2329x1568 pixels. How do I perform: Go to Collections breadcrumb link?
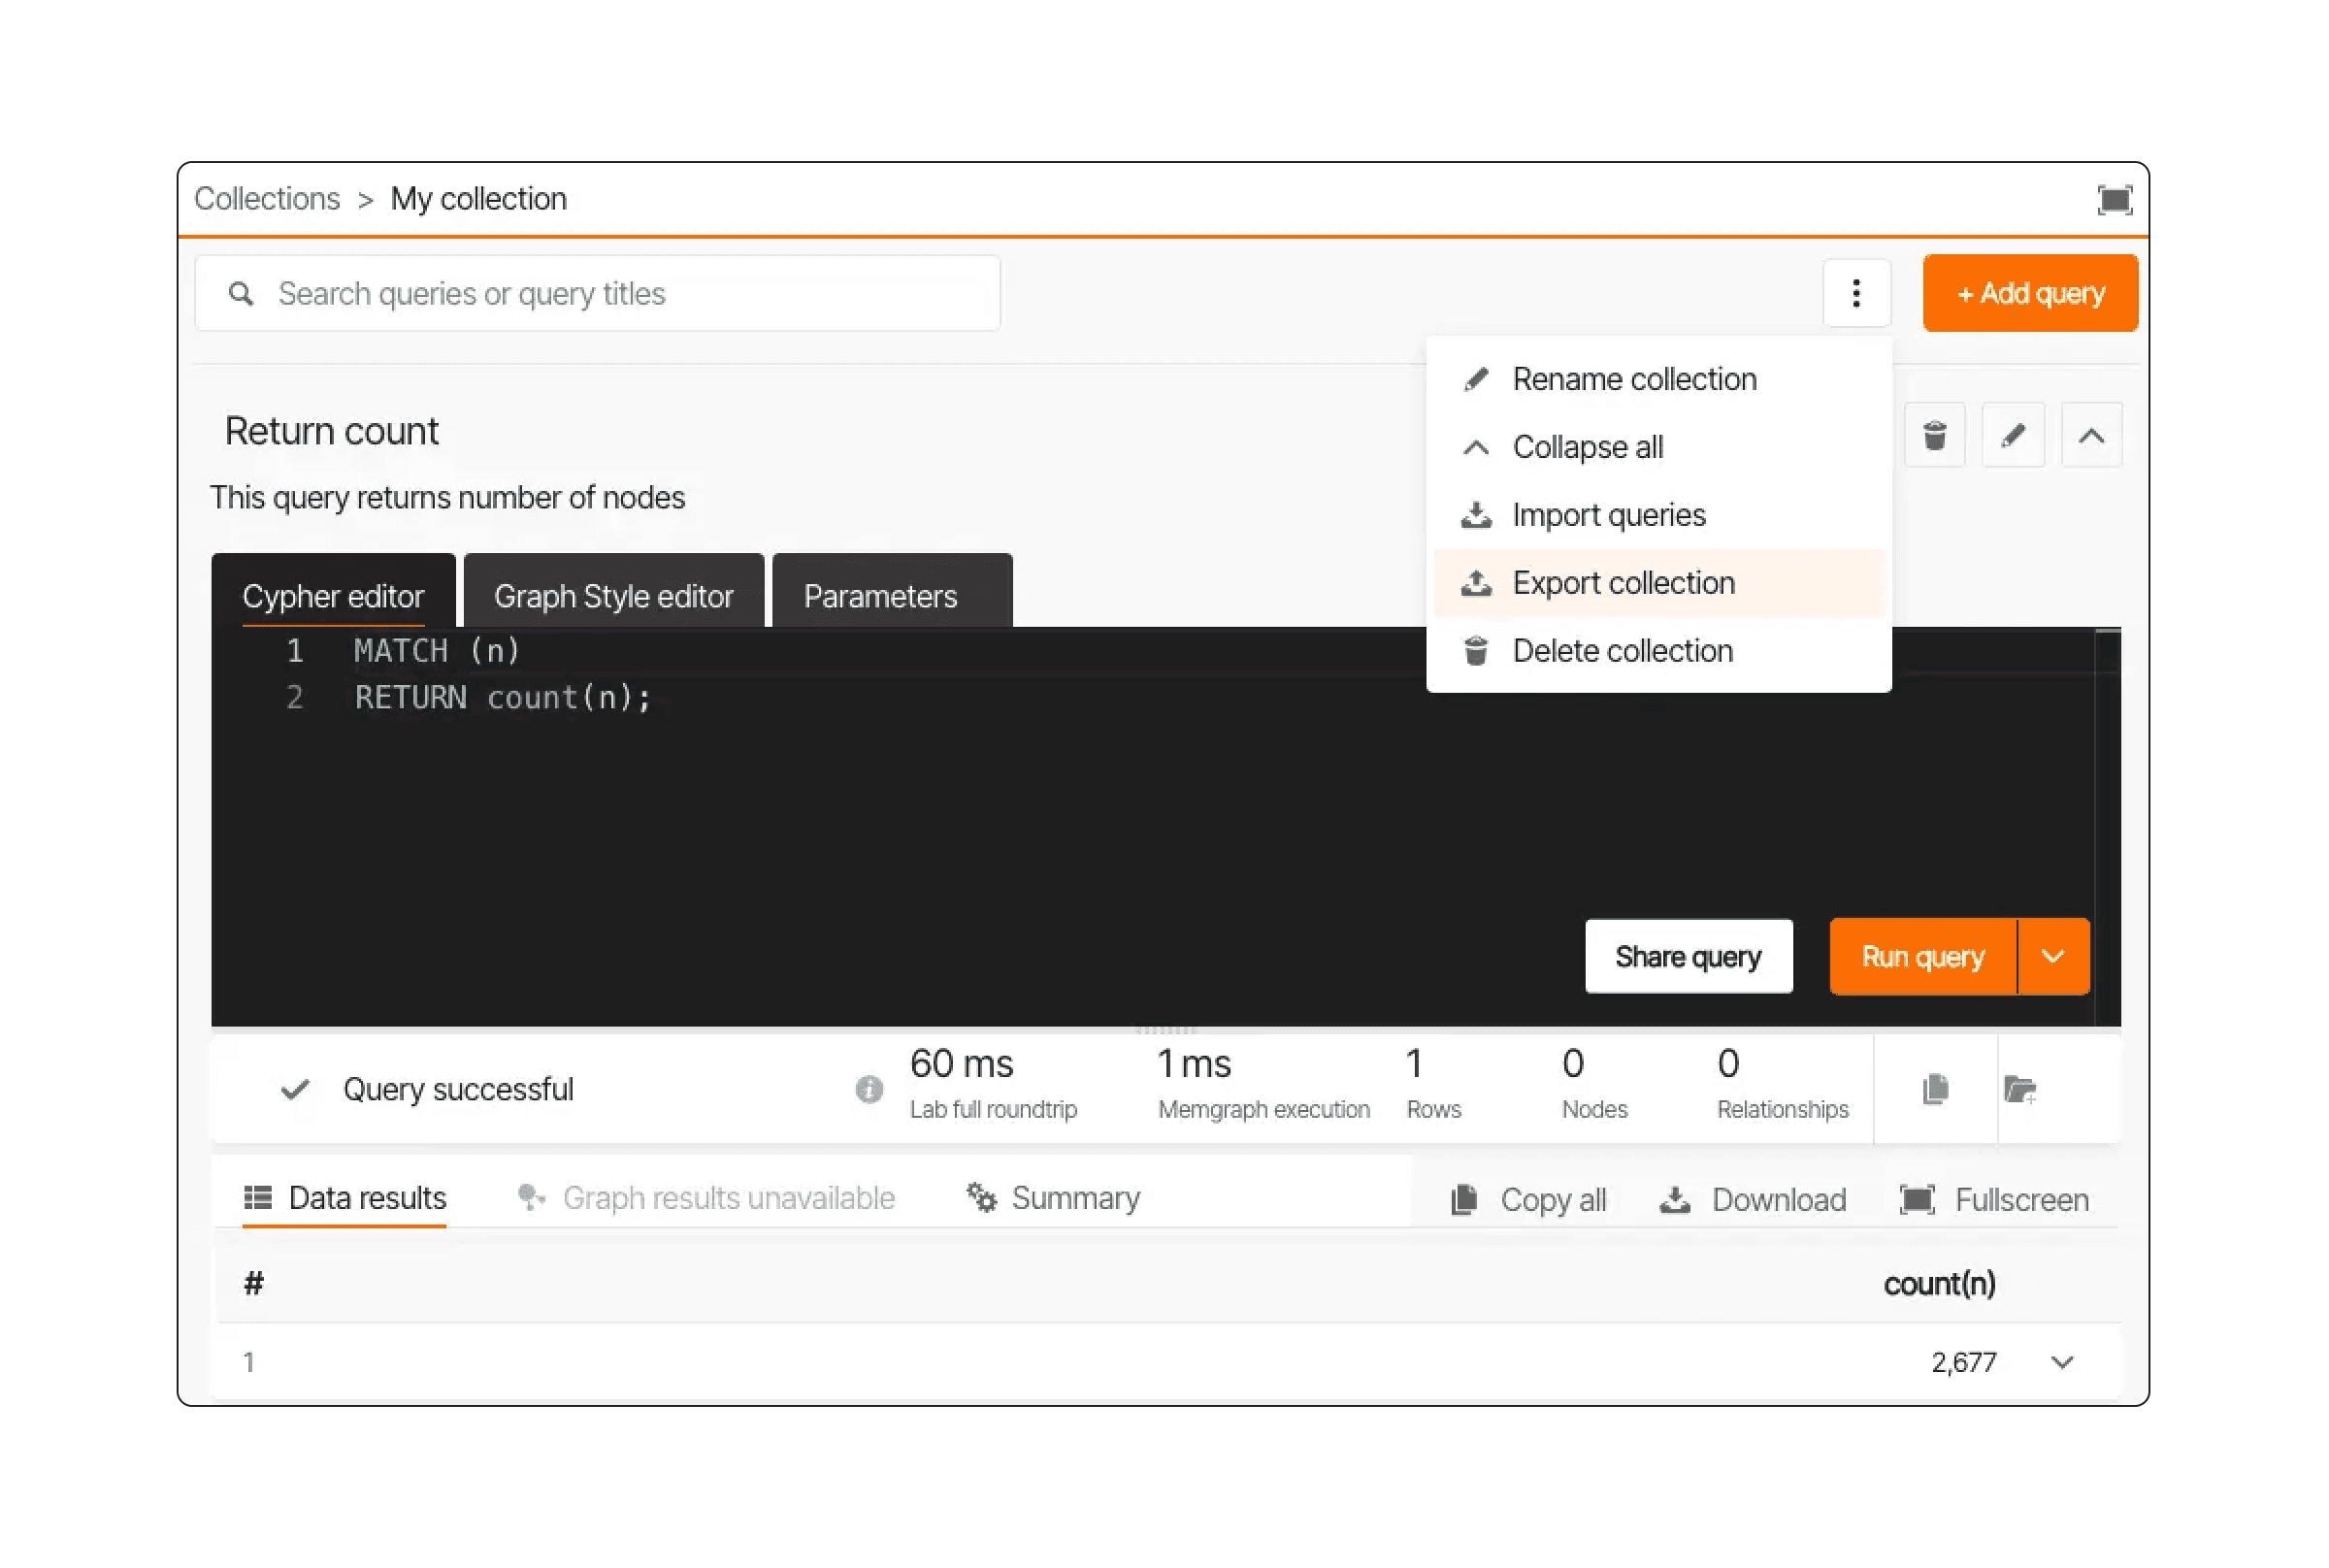pyautogui.click(x=267, y=199)
